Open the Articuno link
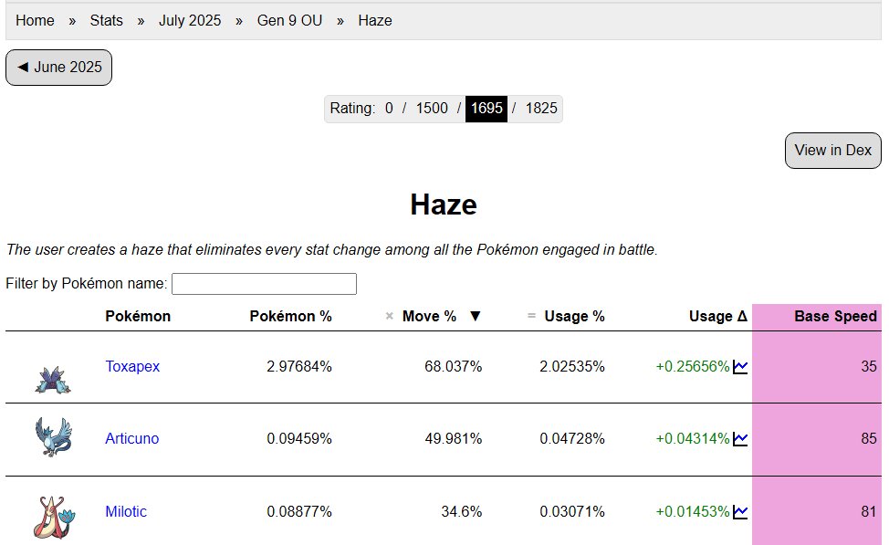This screenshot has height=545, width=889. 132,439
